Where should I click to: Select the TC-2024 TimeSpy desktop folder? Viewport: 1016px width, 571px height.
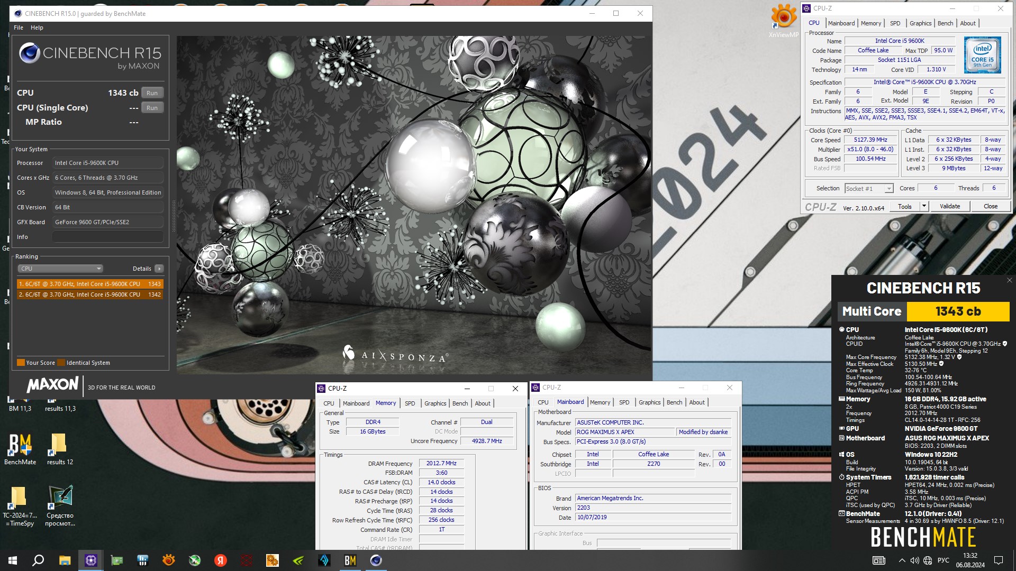[x=20, y=506]
